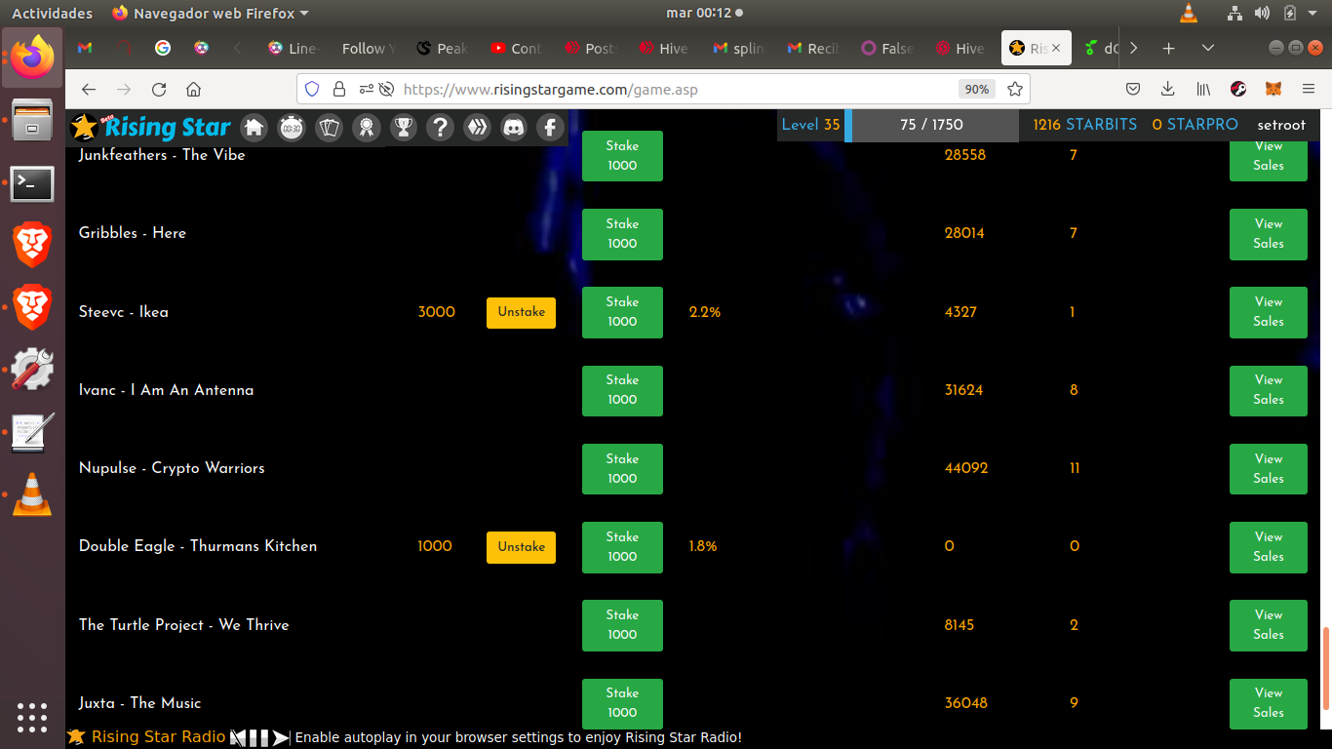
Task: Stake 1000 on Gribbles - Here
Action: pos(622,234)
